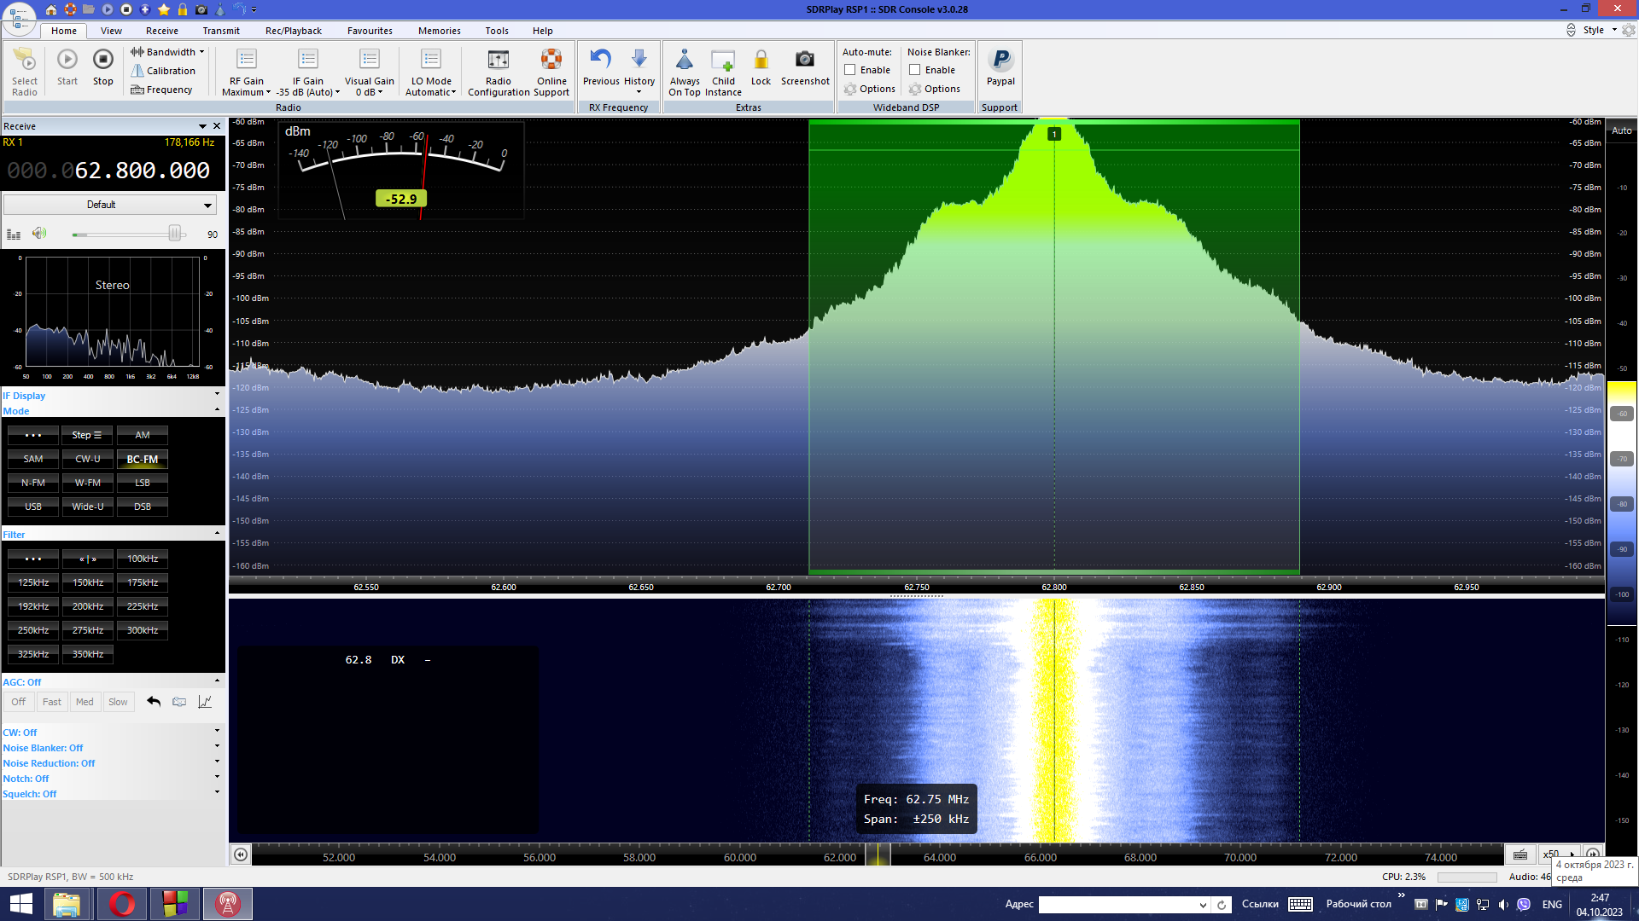This screenshot has width=1639, height=921.
Task: Set AGC to Fast
Action: click(x=51, y=702)
